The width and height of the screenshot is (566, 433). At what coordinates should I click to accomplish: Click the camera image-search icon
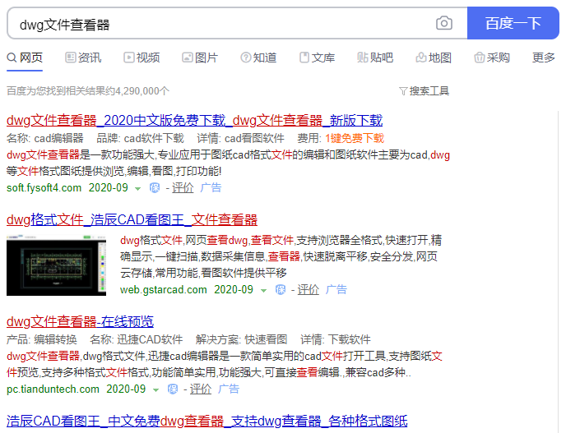click(444, 24)
